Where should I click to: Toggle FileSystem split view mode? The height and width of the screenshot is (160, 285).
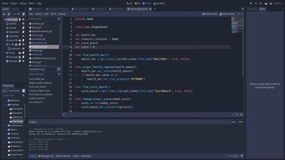[24, 91]
